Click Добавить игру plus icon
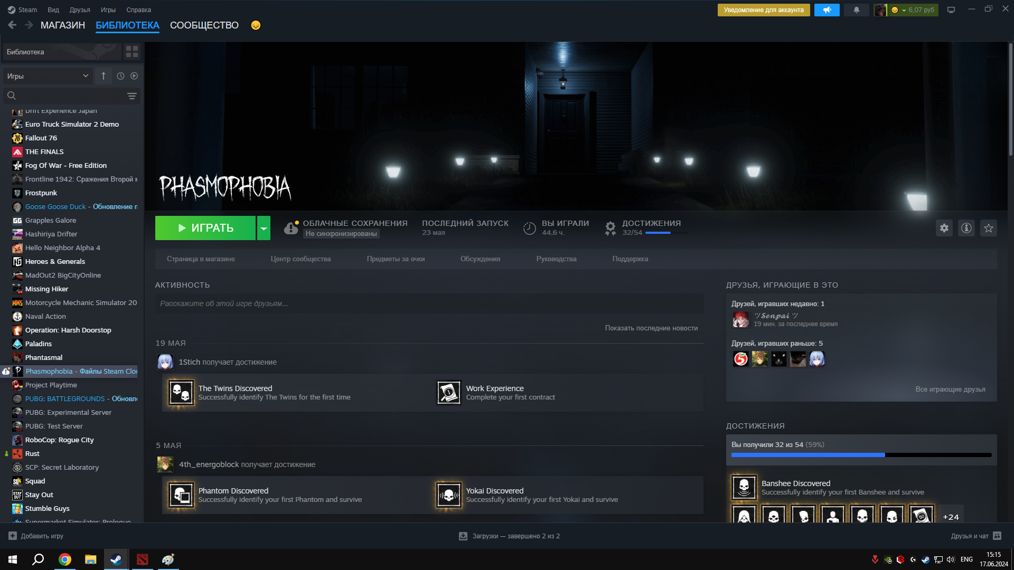This screenshot has width=1014, height=570. (x=13, y=536)
